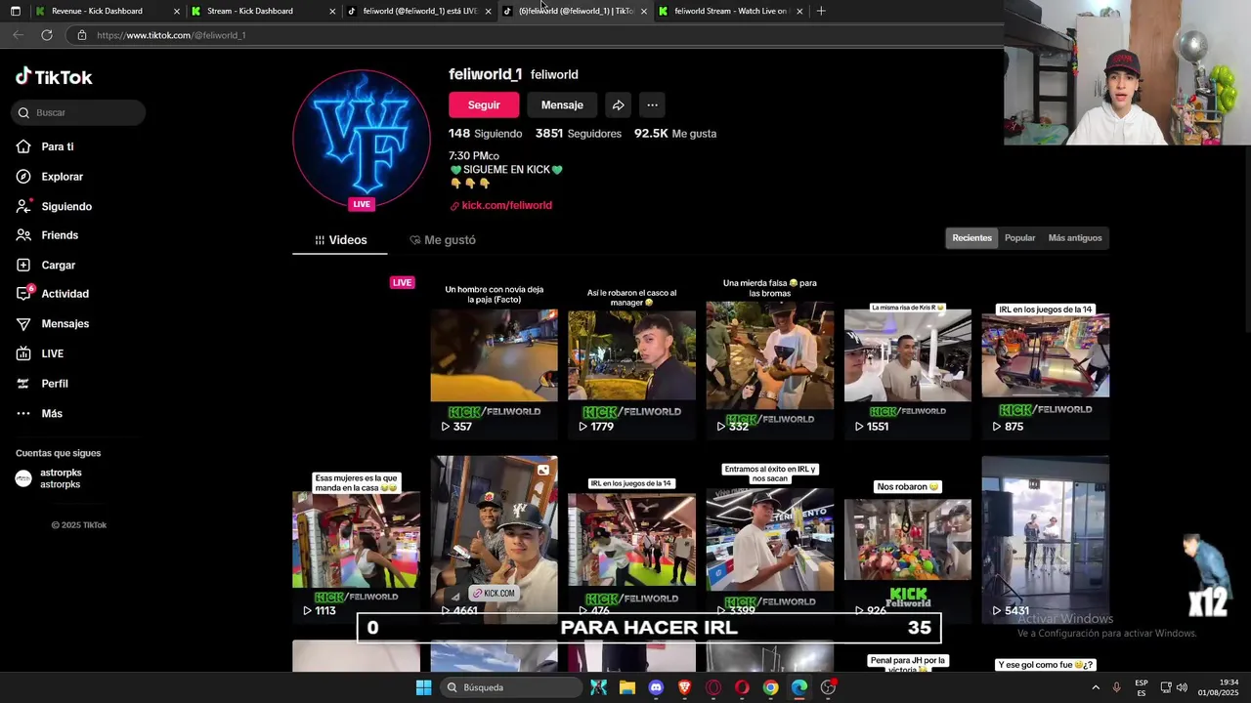The height and width of the screenshot is (703, 1251).
Task: Send a message with the Mensaje button
Action: 562,104
